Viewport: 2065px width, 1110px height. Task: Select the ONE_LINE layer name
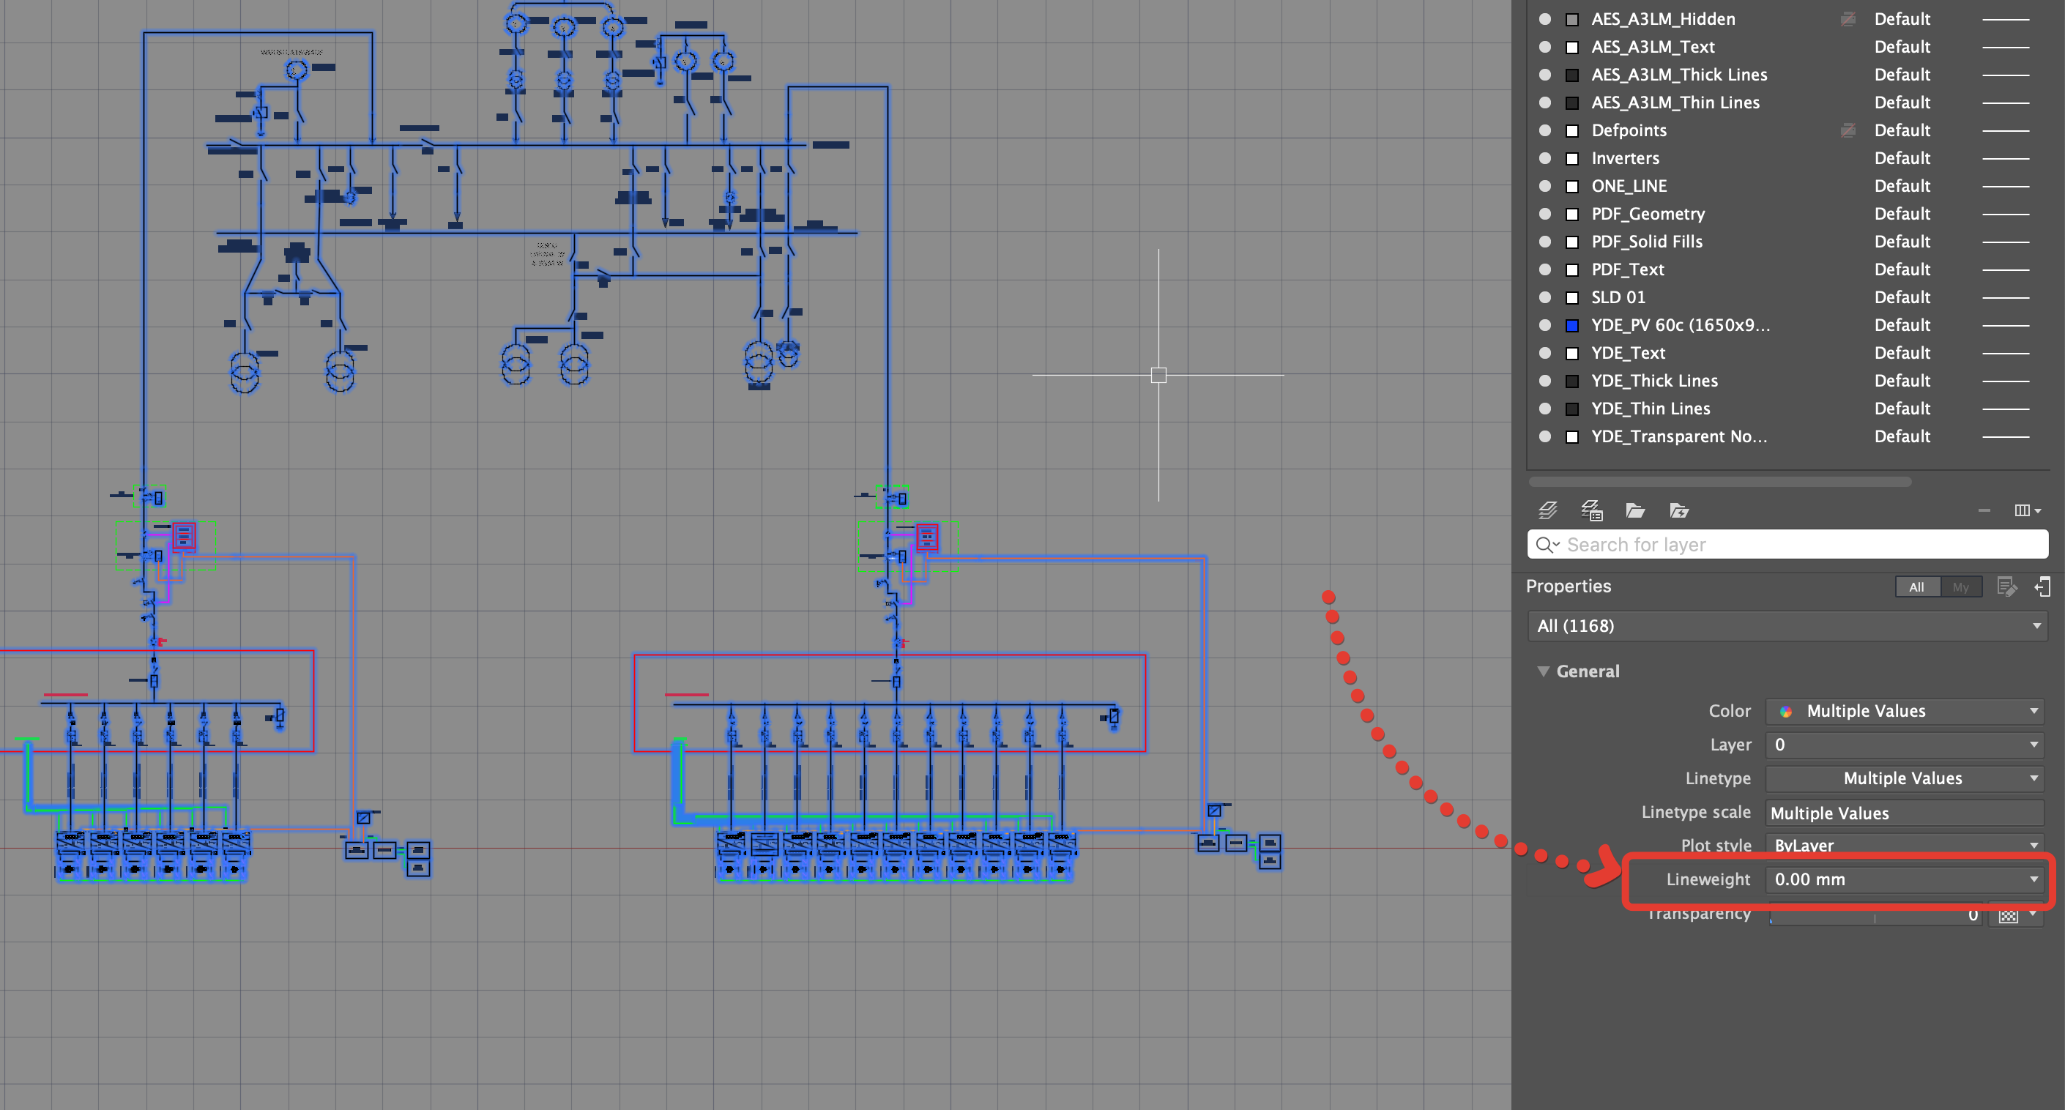click(1629, 186)
